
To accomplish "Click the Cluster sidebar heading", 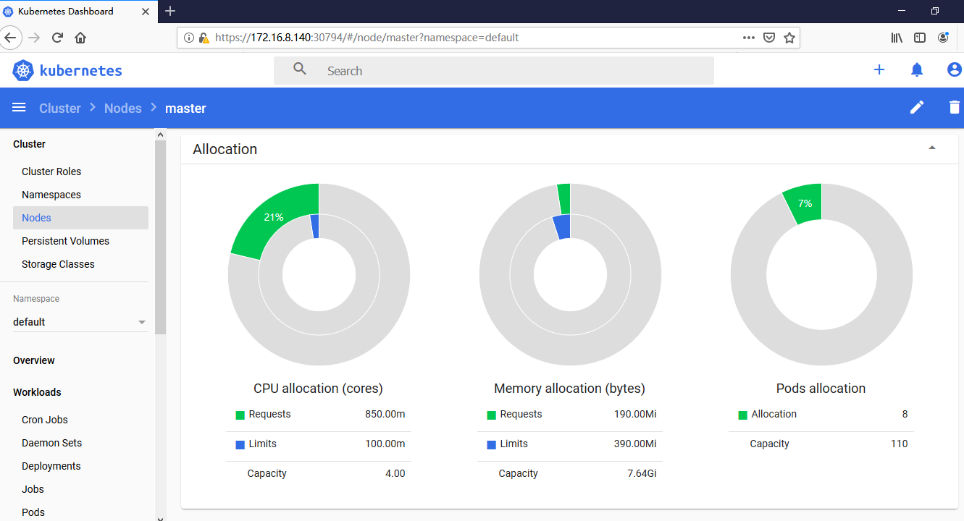I will (29, 144).
